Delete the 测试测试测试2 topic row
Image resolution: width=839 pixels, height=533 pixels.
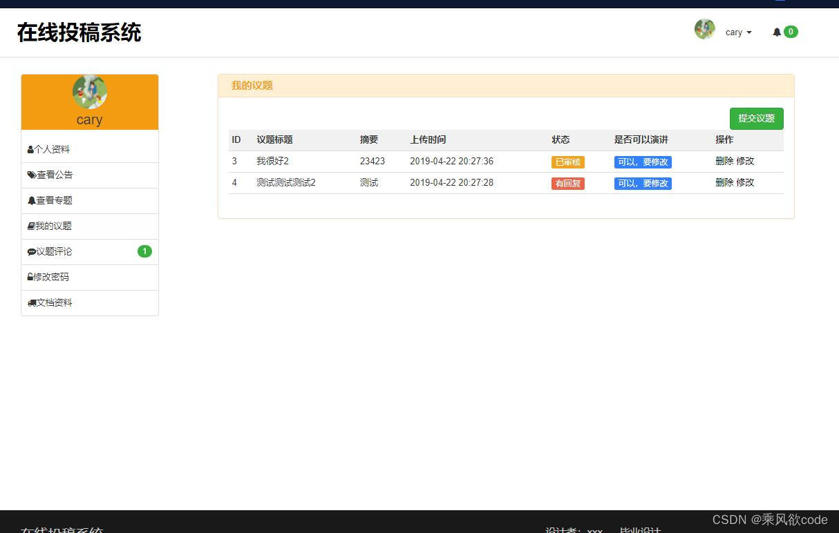(x=724, y=182)
